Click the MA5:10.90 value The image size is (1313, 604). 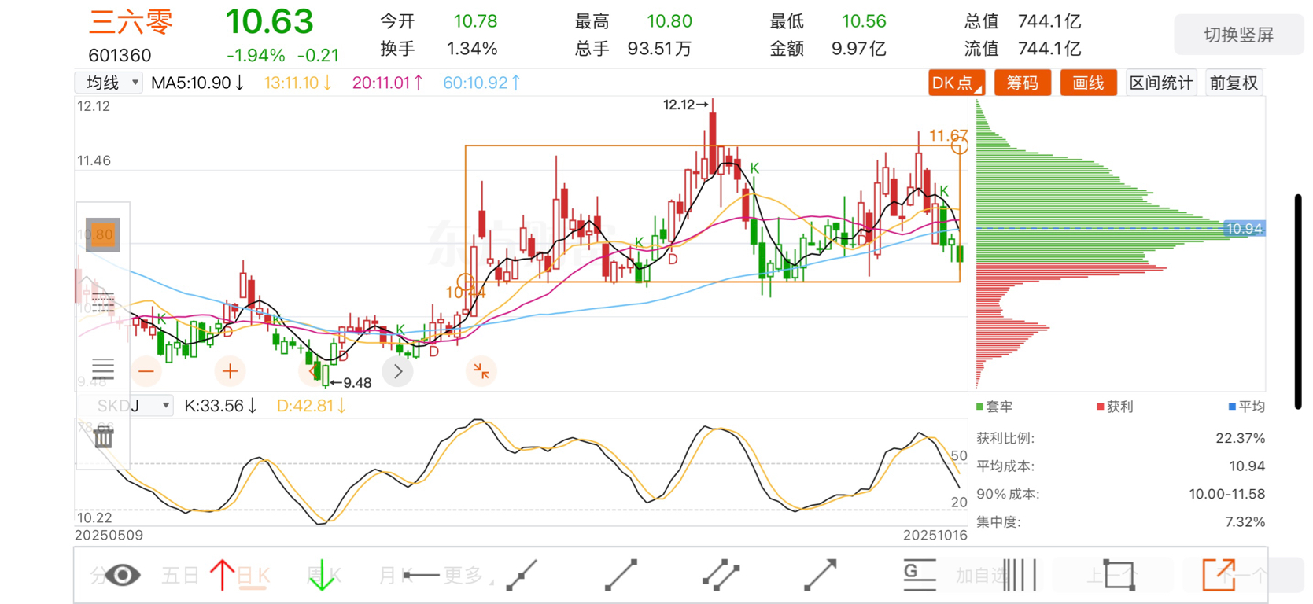point(197,83)
